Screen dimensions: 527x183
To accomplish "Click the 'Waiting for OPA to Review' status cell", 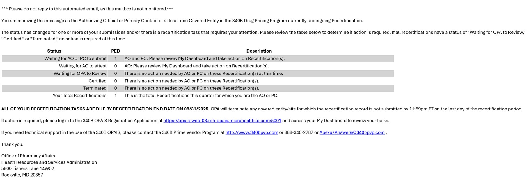I will (80, 73).
